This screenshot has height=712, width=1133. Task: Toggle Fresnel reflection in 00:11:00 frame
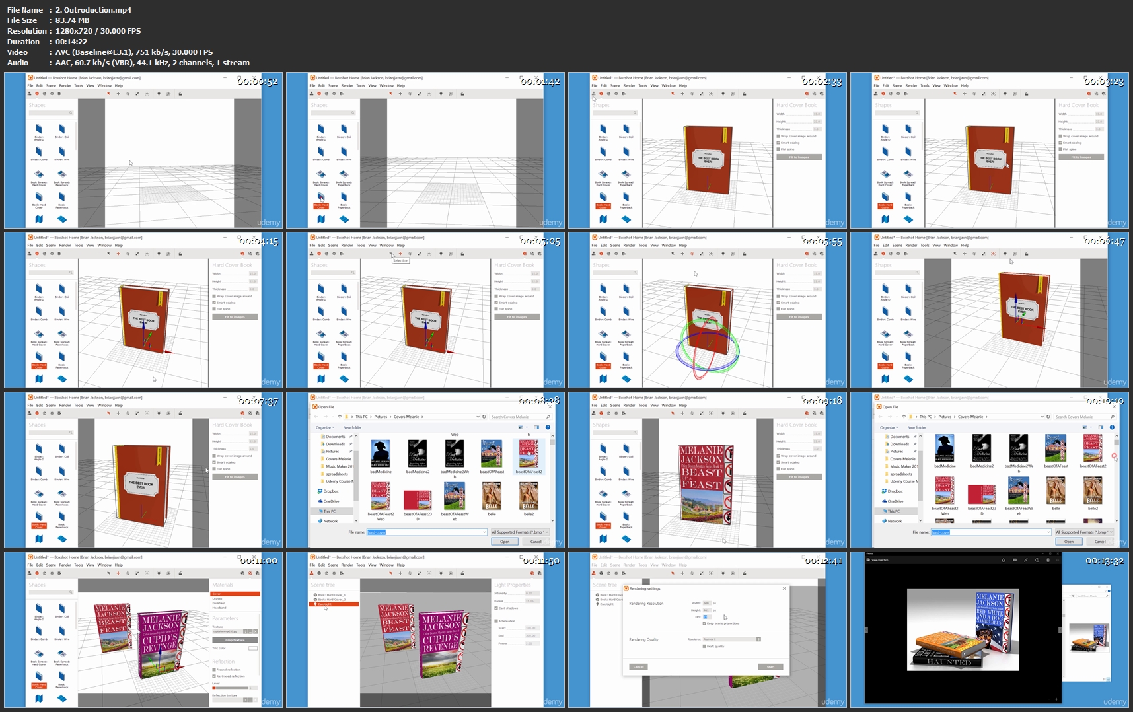tap(214, 670)
